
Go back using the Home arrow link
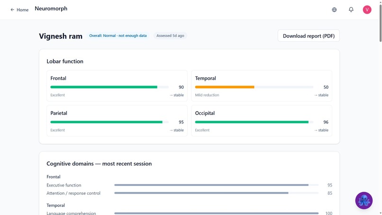[x=19, y=10]
